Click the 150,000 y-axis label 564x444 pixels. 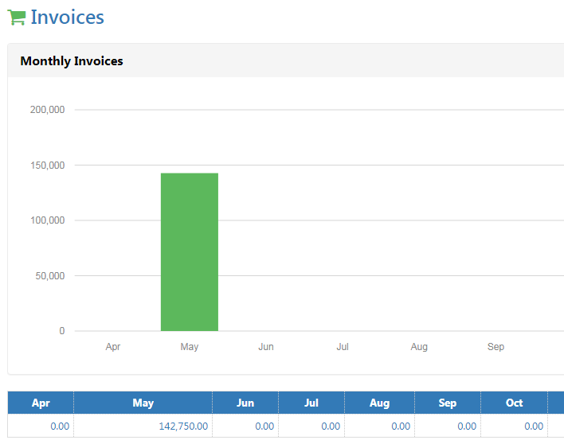pos(48,166)
